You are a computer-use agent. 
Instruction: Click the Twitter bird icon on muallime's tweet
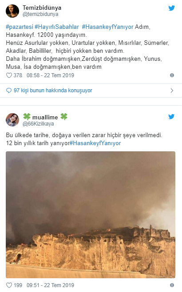click(x=171, y=117)
